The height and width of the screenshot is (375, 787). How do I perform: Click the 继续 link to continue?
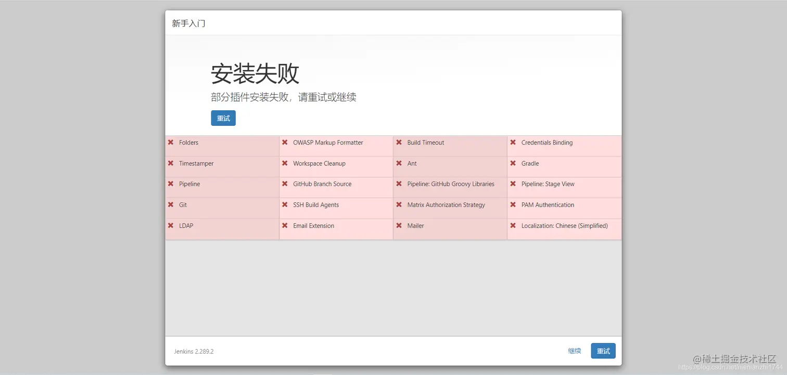pyautogui.click(x=575, y=351)
